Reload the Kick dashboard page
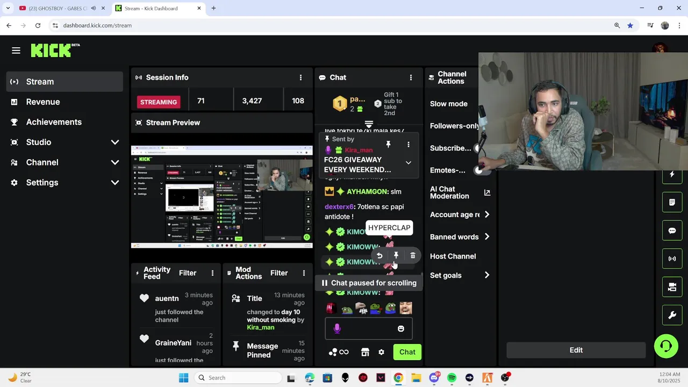 pyautogui.click(x=38, y=25)
